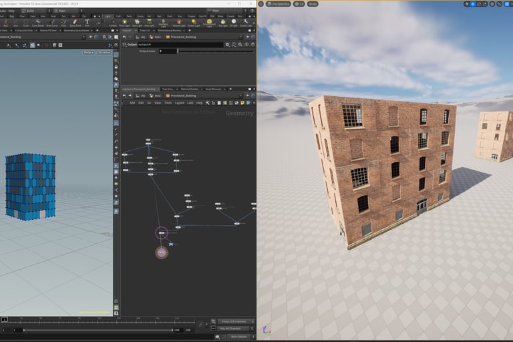The image size is (513, 342).
Task: Toggle pin on the scene view pane
Action: click(91, 37)
